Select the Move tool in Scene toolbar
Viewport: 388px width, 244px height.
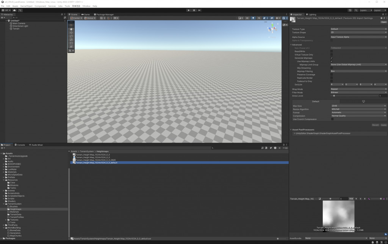pos(71,33)
